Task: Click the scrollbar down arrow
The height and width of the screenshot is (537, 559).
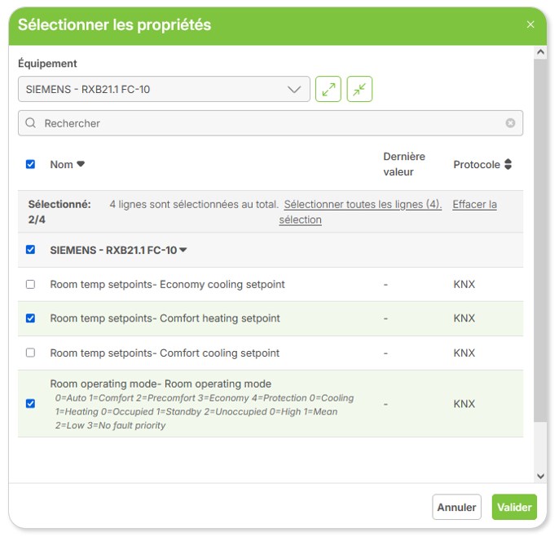Action: 540,477
